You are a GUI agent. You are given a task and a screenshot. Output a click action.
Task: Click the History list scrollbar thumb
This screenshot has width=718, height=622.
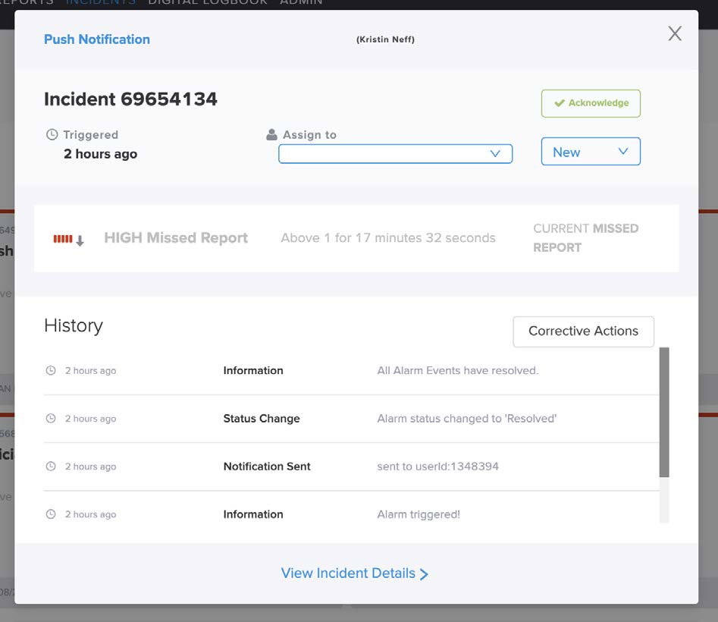coord(664,412)
